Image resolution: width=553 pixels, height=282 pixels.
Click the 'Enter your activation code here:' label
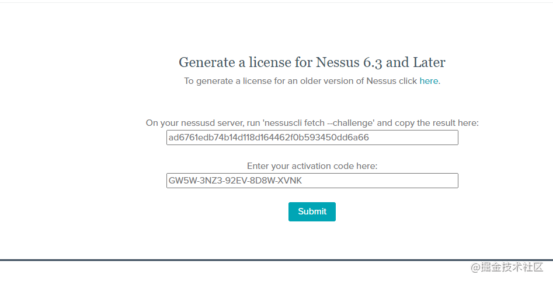tap(312, 166)
